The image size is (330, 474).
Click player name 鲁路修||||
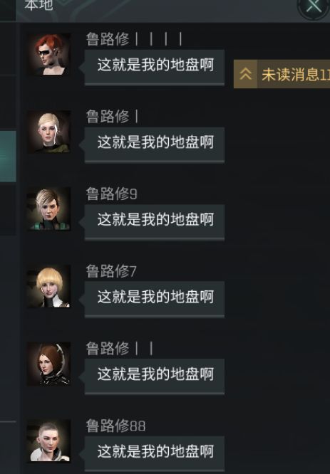pyautogui.click(x=134, y=39)
